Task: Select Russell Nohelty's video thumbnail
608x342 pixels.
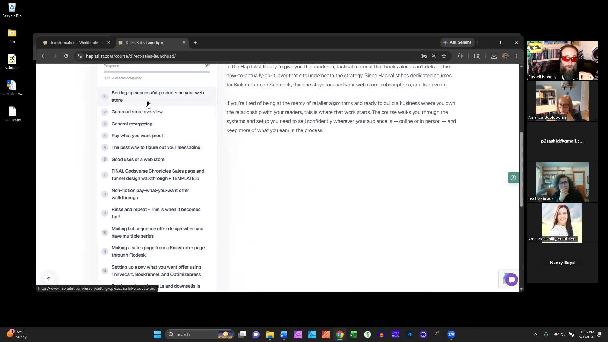Action: point(562,60)
